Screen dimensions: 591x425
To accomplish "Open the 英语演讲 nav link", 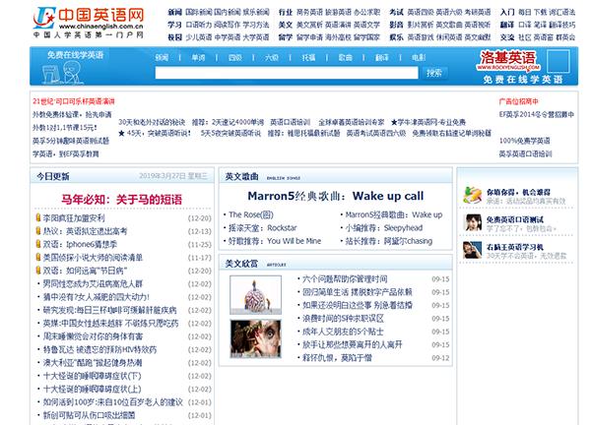I will [338, 25].
